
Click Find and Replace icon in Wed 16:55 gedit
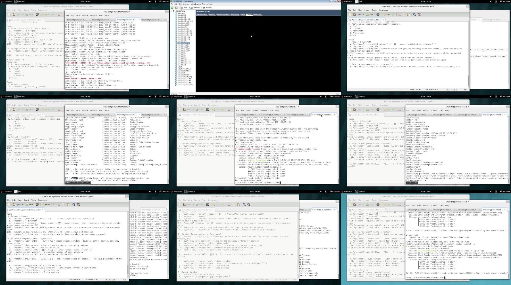click(x=78, y=204)
